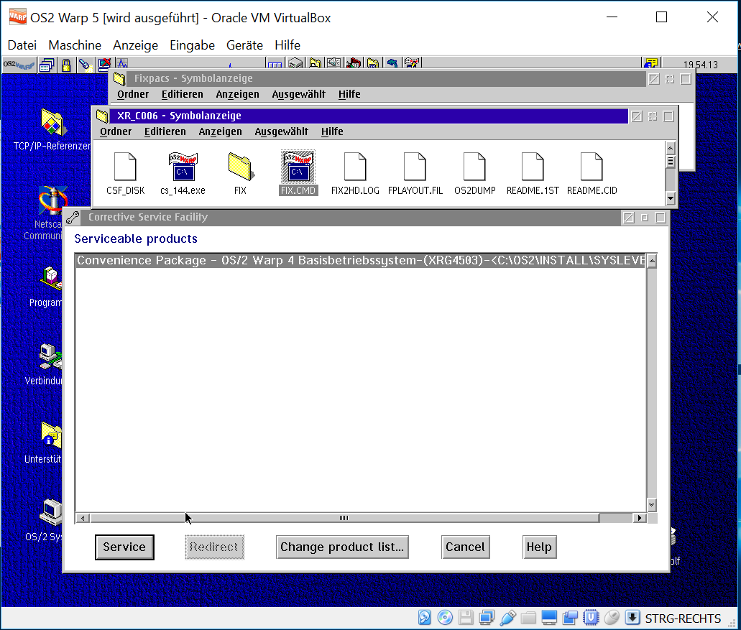Click the Service button

click(125, 547)
